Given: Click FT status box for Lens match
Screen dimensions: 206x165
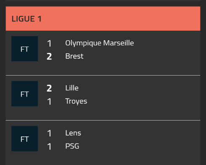Looking at the screenshot, I should 24,139.
